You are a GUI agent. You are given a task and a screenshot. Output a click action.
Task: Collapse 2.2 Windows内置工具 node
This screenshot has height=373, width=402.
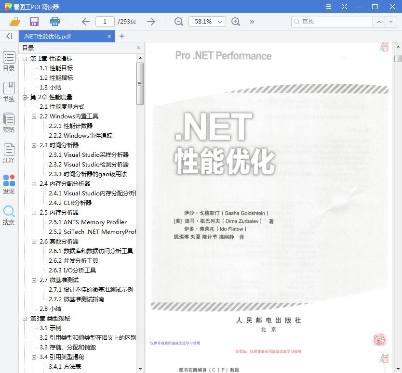(34, 117)
